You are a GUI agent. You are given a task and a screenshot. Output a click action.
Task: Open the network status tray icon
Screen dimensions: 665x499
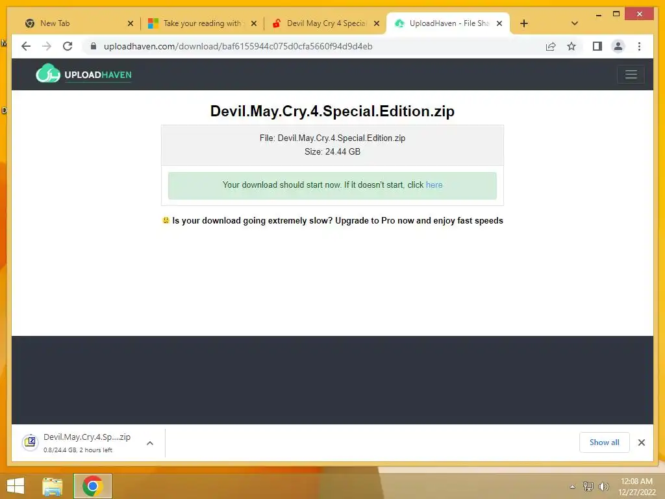click(588, 486)
